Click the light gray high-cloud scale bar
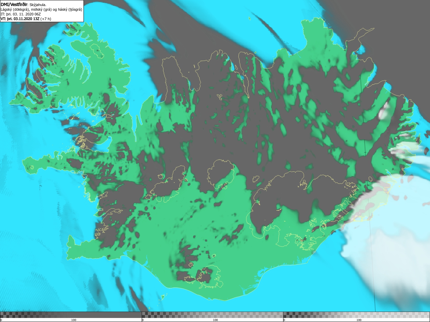Image resolution: width=430 pixels, height=322 pixels. click(x=356, y=315)
